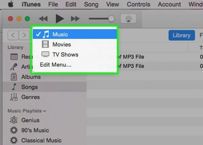
Task: Click the gear icon beside Classical Music
Action: point(14,140)
